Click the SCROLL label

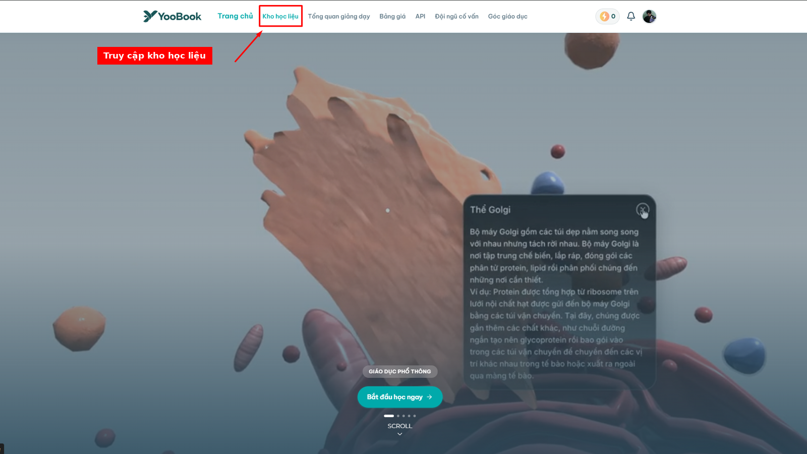click(x=400, y=426)
